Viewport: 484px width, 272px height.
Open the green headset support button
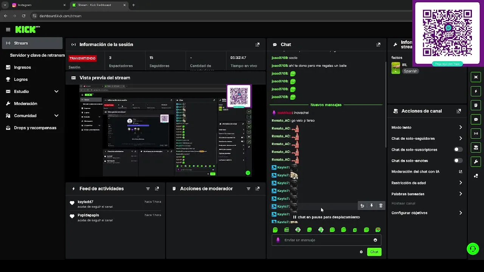[x=473, y=249]
